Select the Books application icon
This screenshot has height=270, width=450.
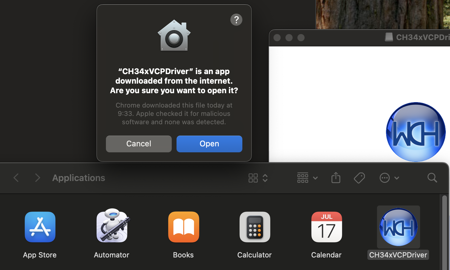pyautogui.click(x=184, y=227)
